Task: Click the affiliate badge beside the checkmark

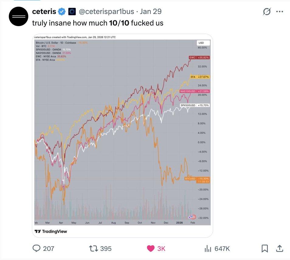Action: tap(72, 12)
